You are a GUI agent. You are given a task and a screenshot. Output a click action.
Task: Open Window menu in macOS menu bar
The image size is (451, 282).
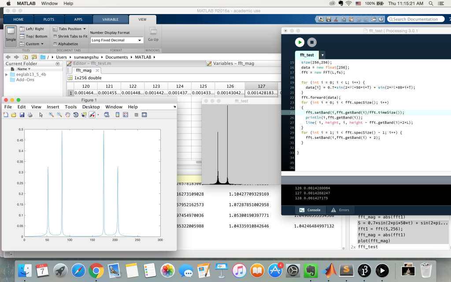pyautogui.click(x=49, y=4)
